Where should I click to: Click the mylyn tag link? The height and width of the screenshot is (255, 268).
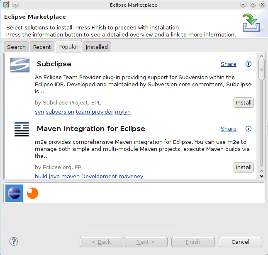pos(123,112)
